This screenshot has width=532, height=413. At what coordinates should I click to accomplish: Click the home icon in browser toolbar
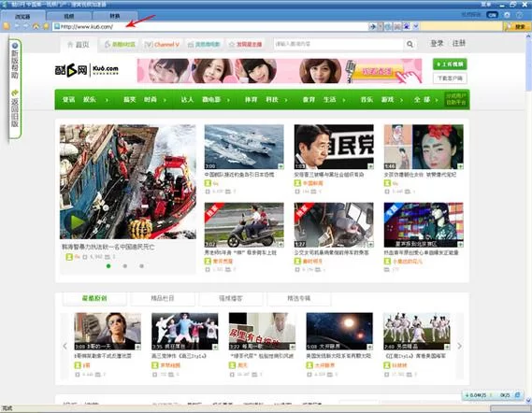[36, 26]
